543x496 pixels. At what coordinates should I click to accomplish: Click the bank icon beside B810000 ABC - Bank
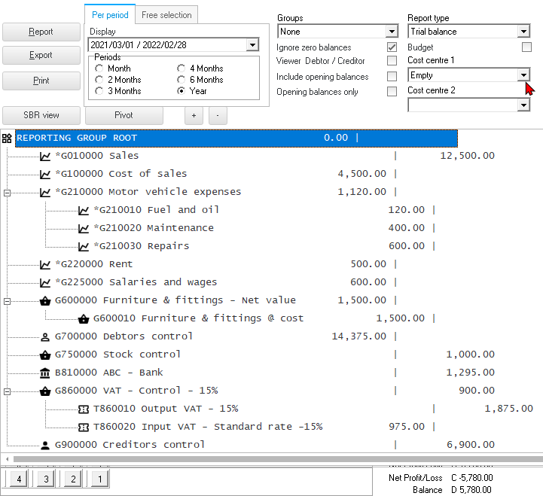click(45, 373)
